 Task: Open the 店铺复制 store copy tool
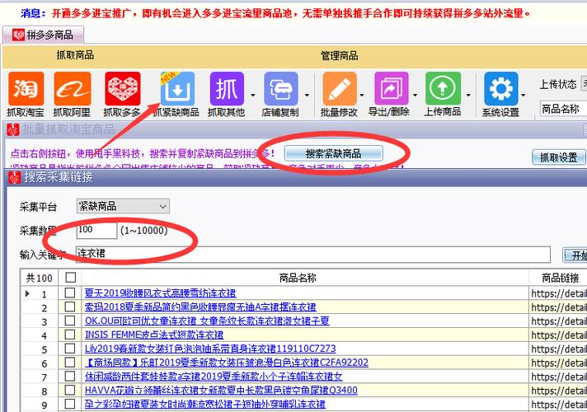click(280, 89)
